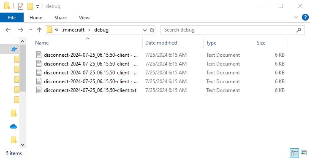Switch to Details view in status bar
Image resolution: width=310 pixels, height=158 pixels.
pyautogui.click(x=294, y=153)
